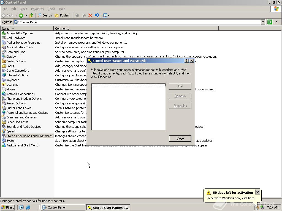
Task: Click the System item label
Action: (11, 141)
